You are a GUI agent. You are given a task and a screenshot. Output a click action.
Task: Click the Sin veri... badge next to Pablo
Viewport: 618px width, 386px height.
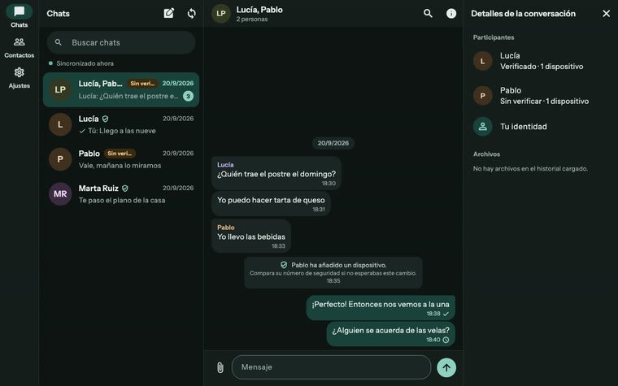click(x=120, y=154)
